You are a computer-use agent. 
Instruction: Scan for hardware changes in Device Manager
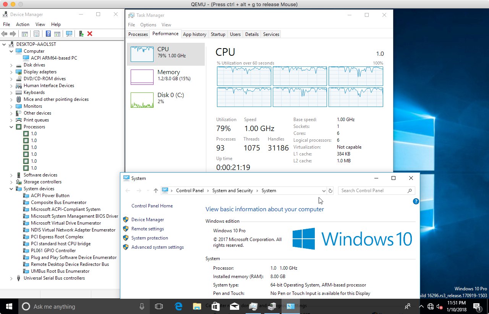point(69,34)
